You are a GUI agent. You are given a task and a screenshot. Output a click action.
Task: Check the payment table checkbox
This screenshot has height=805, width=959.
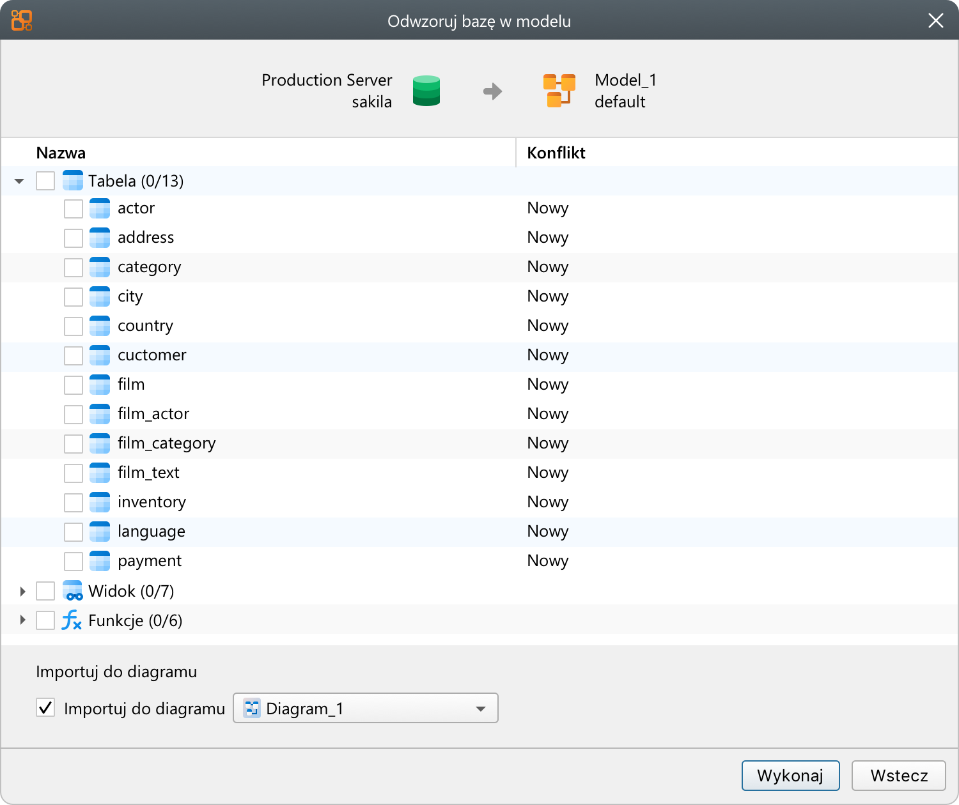tap(74, 562)
